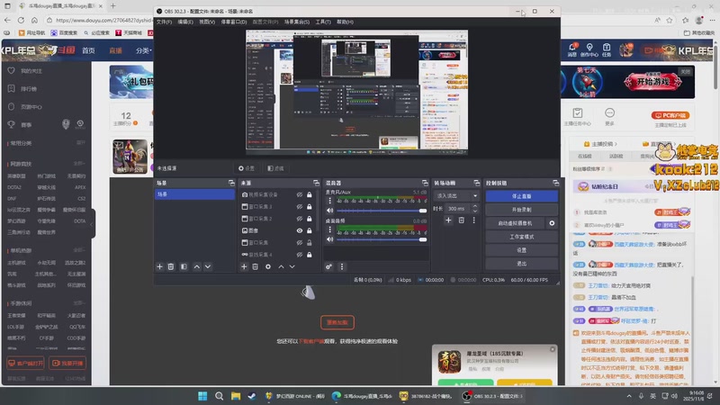Image resolution: width=720 pixels, height=405 pixels.
Task: Add a transition with the plus icon
Action: [448, 220]
